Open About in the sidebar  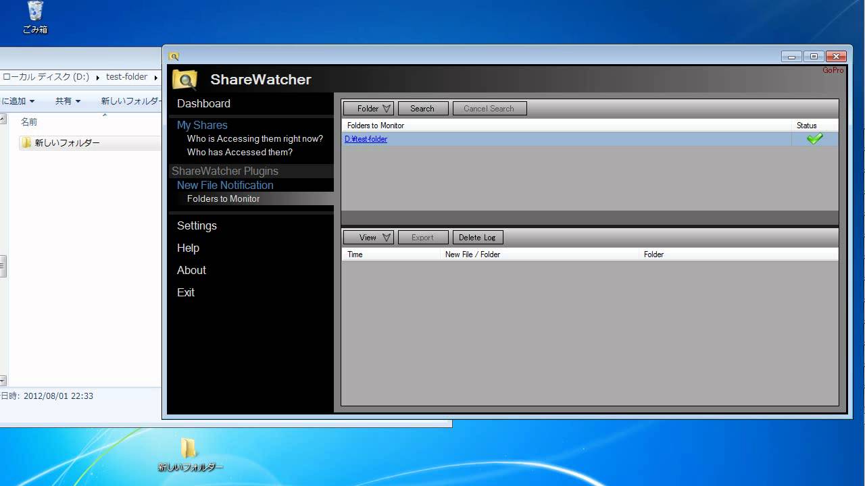click(x=191, y=270)
